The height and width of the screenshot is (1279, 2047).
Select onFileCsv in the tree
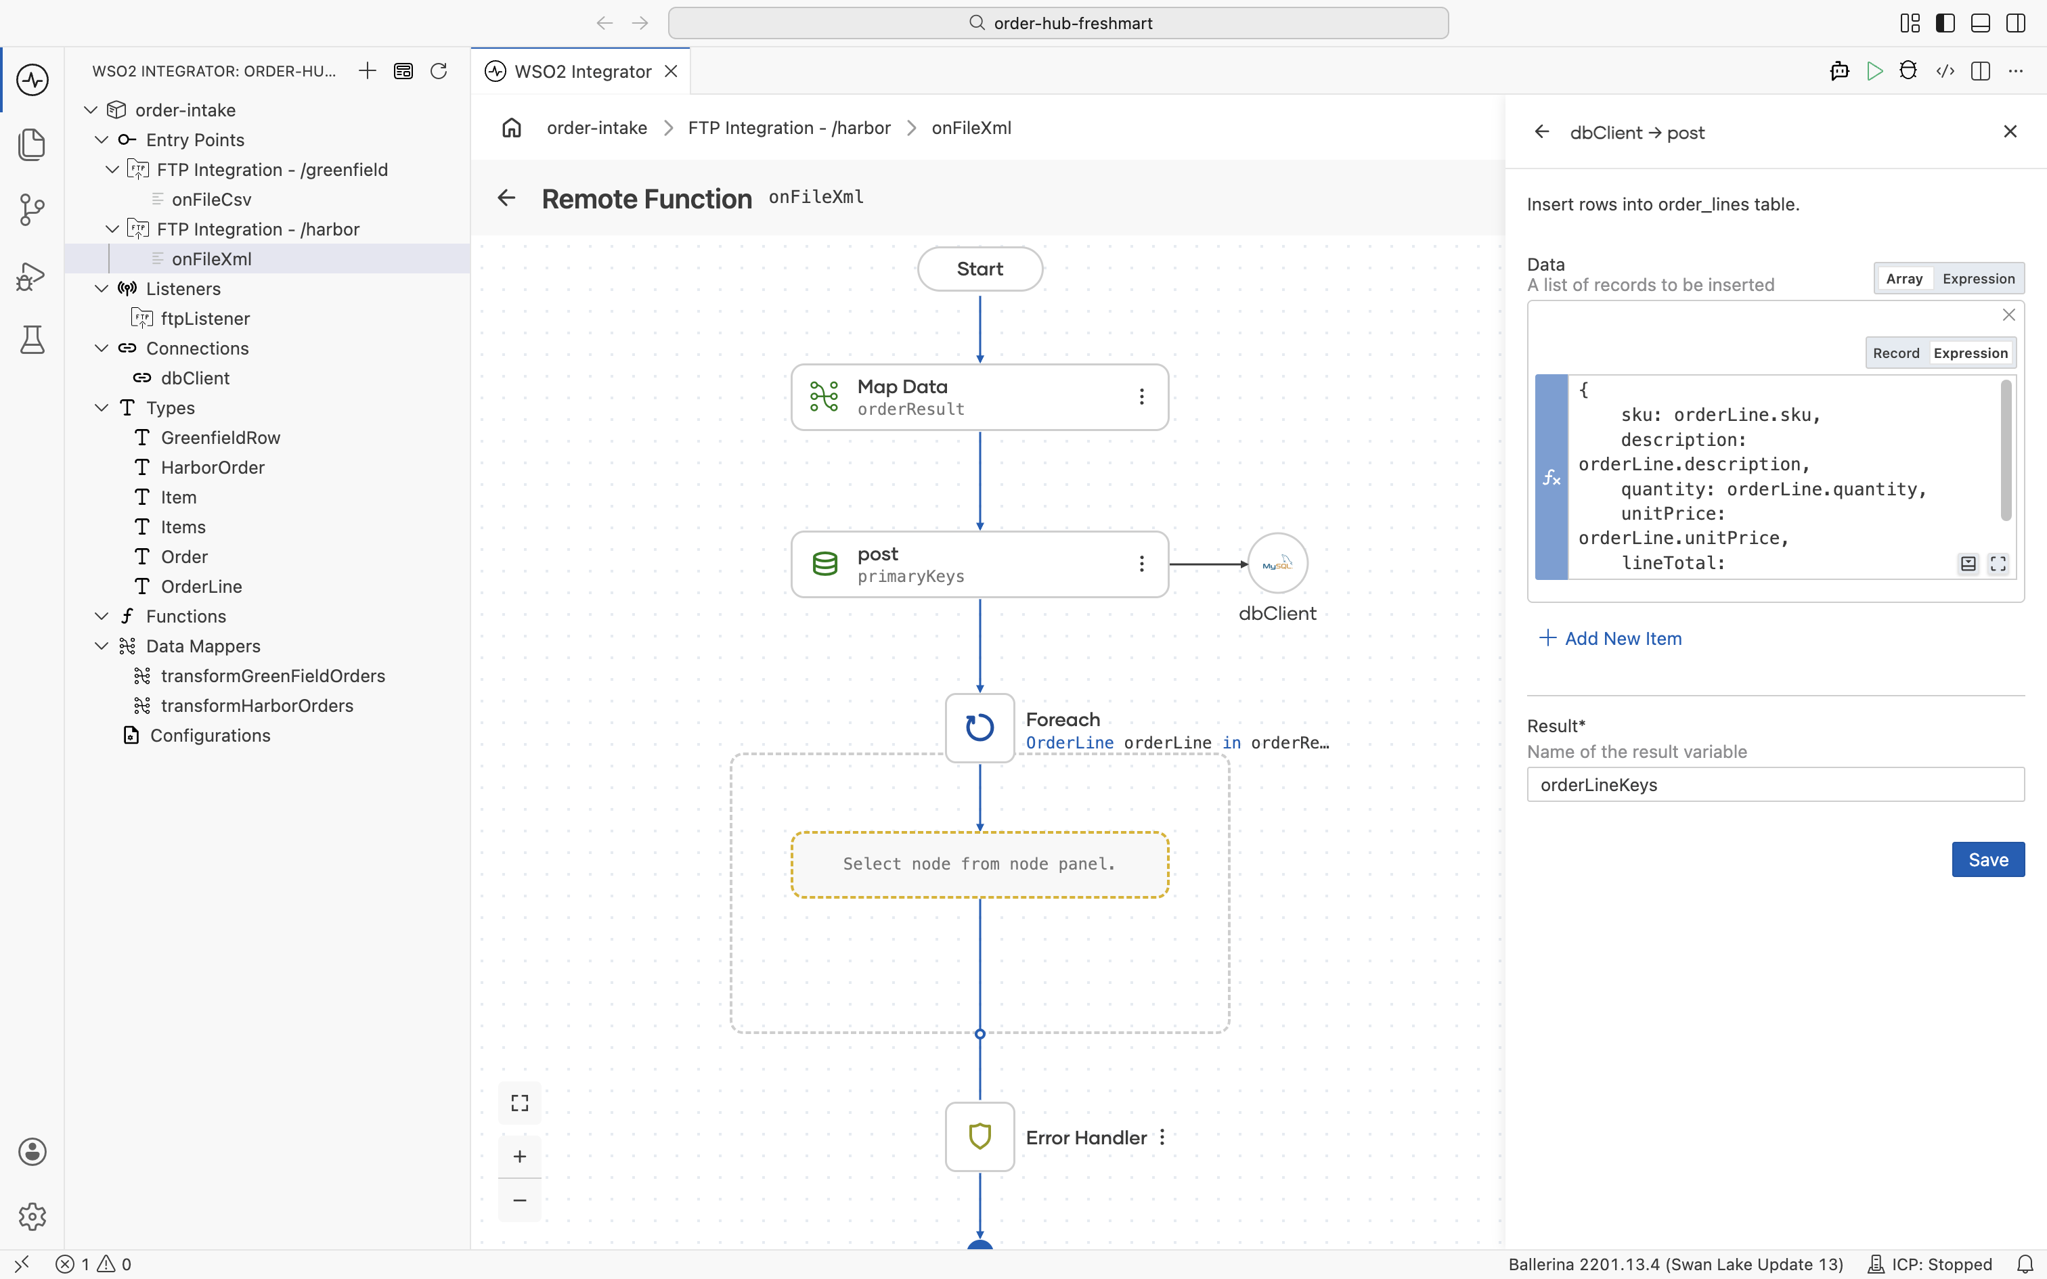[211, 200]
